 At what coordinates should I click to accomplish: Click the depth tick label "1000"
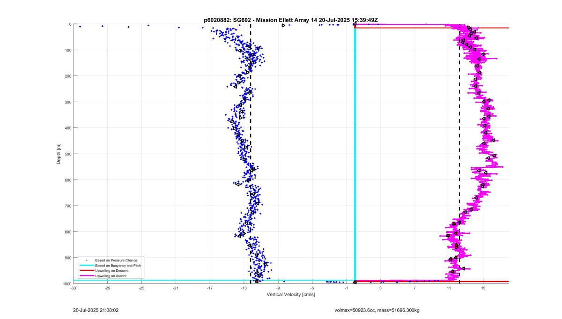[67, 284]
